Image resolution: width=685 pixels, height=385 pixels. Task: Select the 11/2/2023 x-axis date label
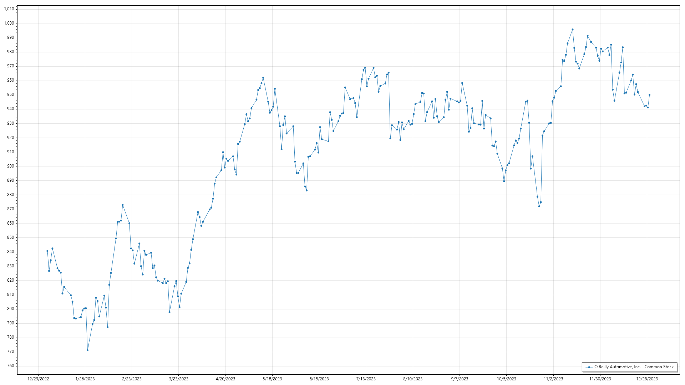pyautogui.click(x=553, y=379)
